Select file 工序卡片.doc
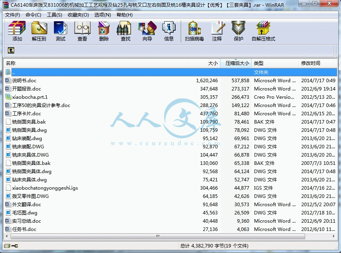The width and height of the screenshot is (341, 253). tap(26, 113)
